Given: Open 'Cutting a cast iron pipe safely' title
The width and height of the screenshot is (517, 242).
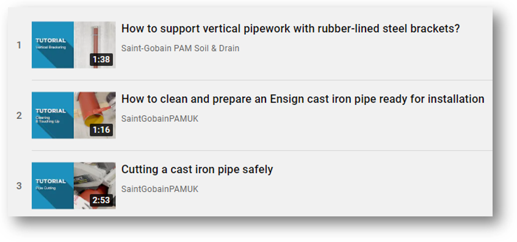Looking at the screenshot, I should point(197,169).
